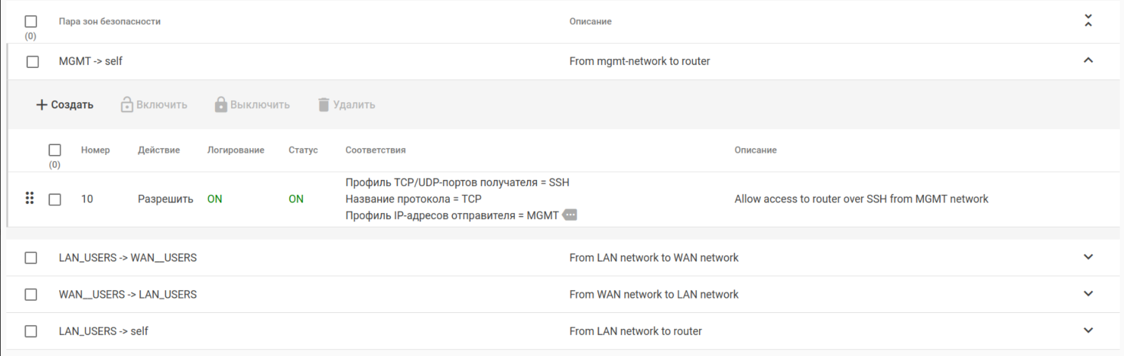Collapse the MGMT -> self zone pair
This screenshot has height=356, width=1124.
click(1088, 60)
